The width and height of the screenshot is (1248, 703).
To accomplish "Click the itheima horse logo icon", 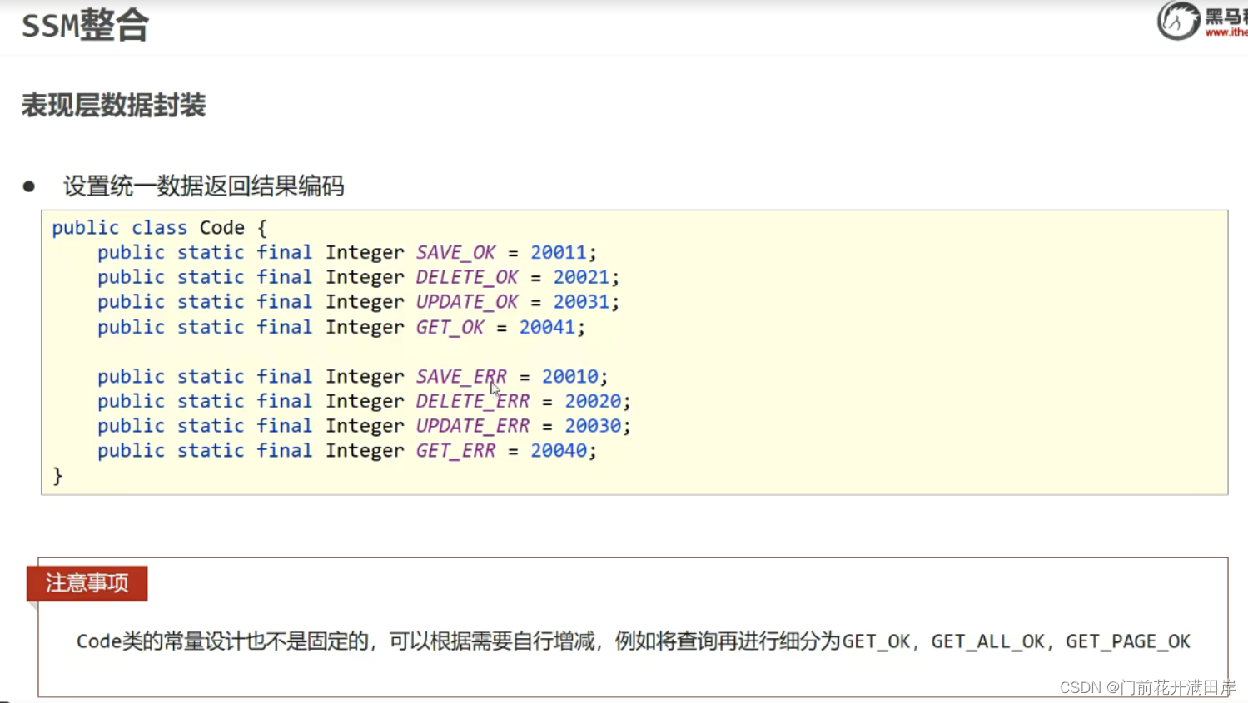I will (x=1178, y=21).
